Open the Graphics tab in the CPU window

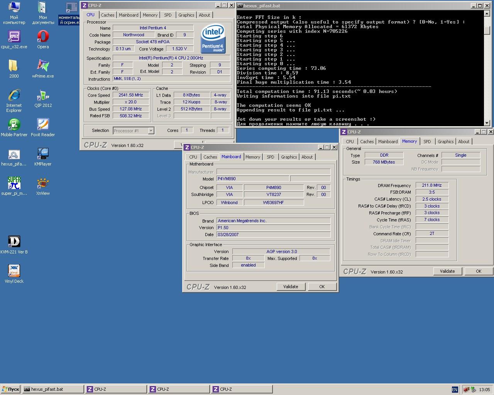186,15
